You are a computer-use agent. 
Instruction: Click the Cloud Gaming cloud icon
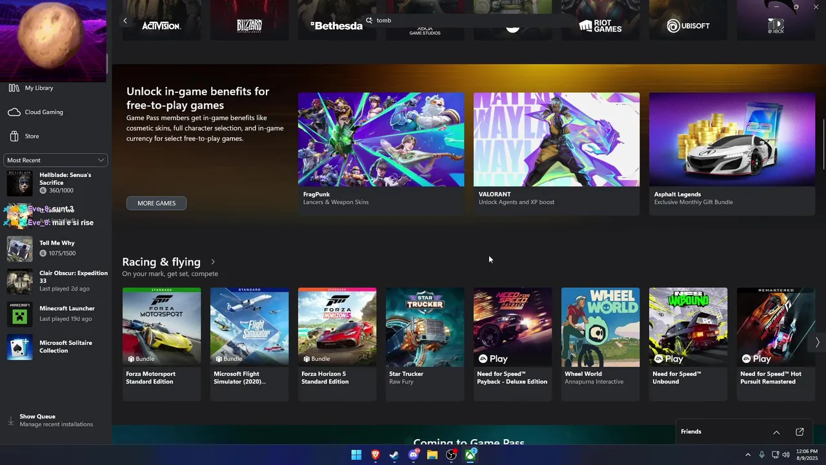coord(14,112)
